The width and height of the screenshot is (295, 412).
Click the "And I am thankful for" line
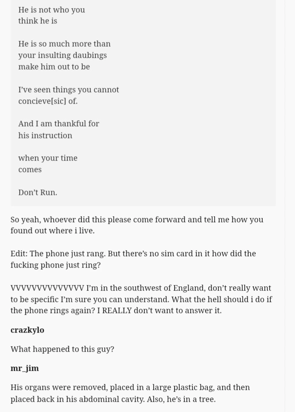click(x=59, y=124)
